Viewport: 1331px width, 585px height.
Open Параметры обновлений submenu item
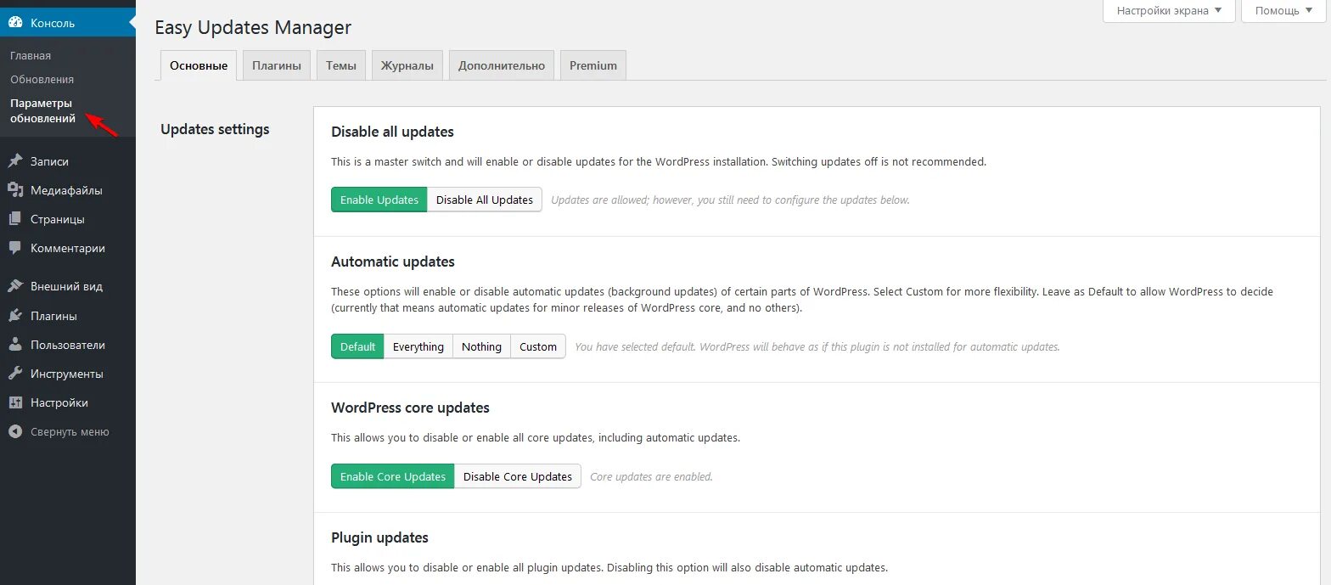coord(43,111)
